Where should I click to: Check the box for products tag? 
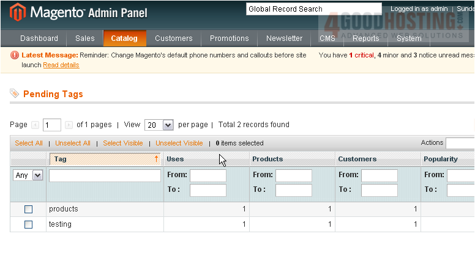(x=28, y=209)
